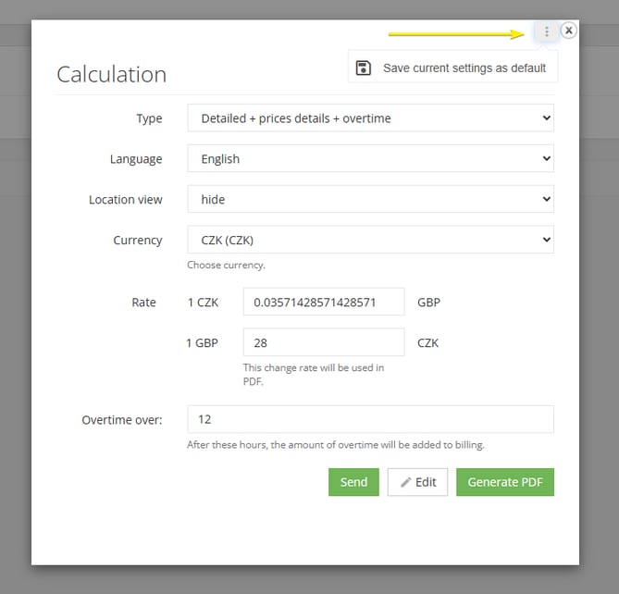Open the three-dot options menu
619x594 pixels.
pos(546,31)
